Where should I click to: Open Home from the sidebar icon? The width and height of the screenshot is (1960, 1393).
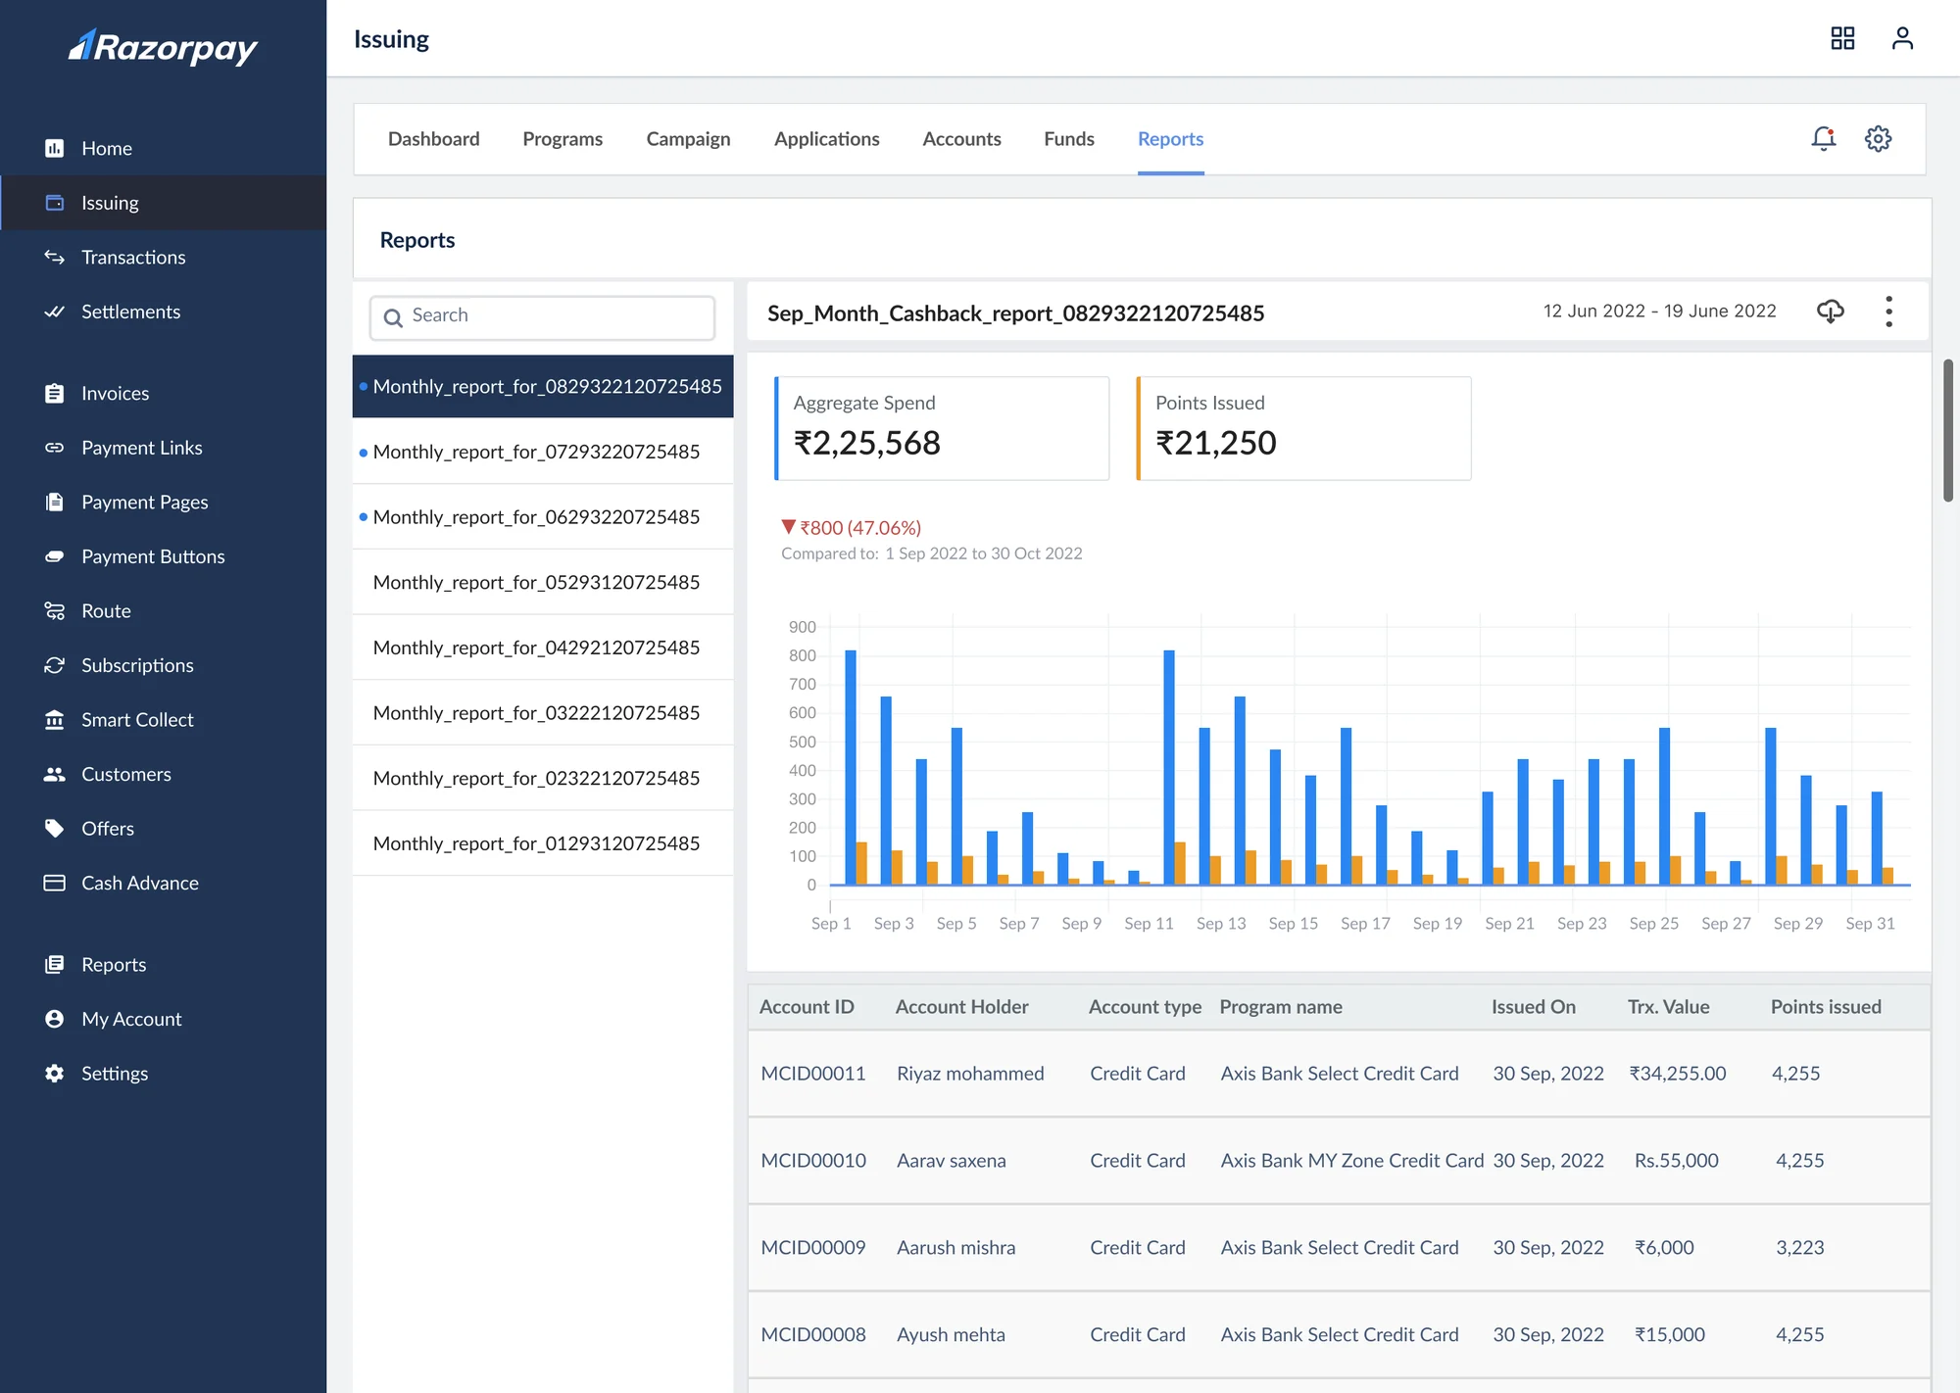55,148
